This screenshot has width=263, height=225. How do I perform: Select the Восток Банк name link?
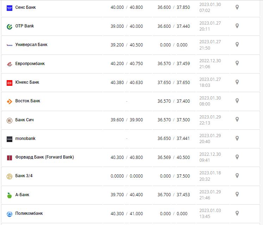[x=28, y=101]
